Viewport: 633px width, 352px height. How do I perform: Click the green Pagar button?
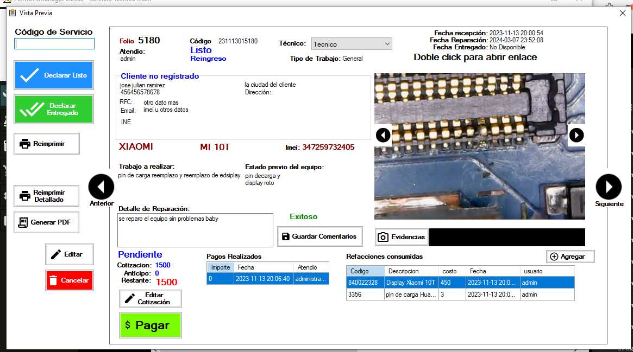pyautogui.click(x=151, y=325)
